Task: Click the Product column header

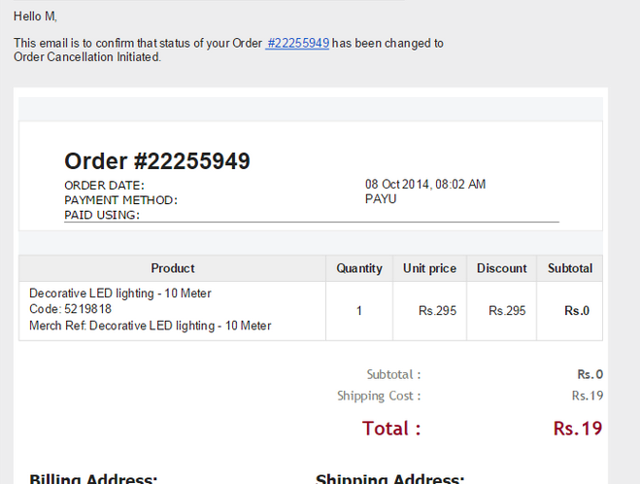Action: click(173, 268)
